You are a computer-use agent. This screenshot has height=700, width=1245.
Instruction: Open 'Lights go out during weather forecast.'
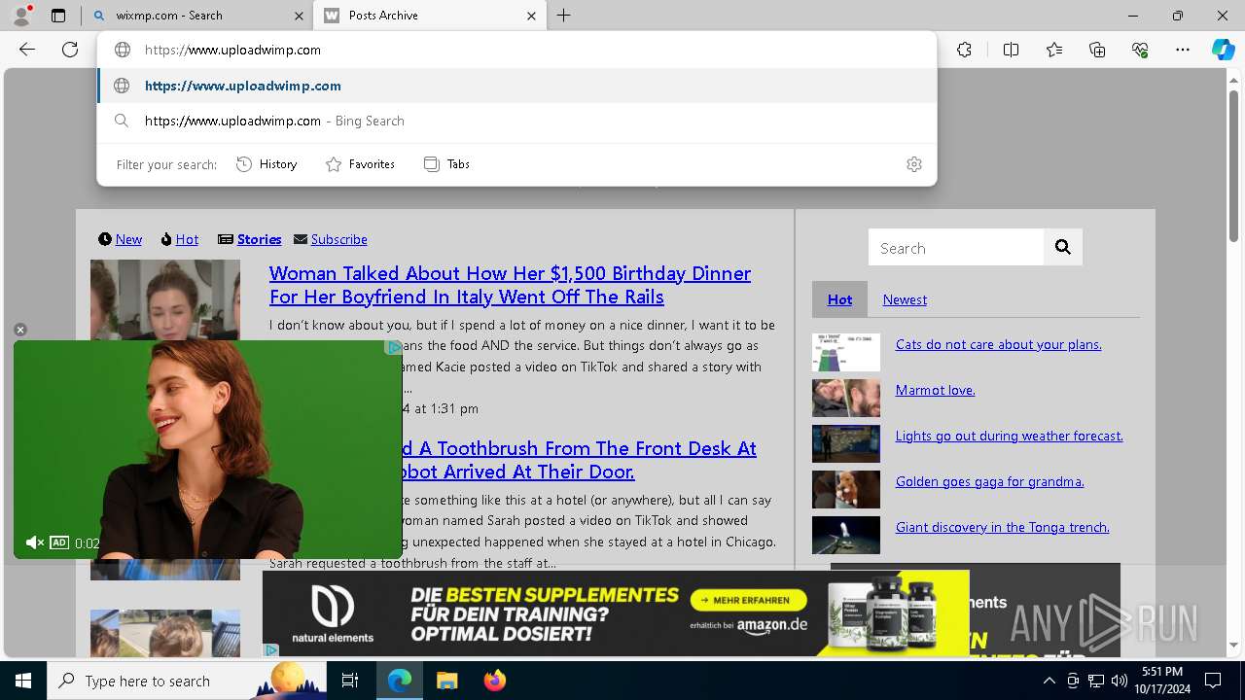click(1009, 436)
